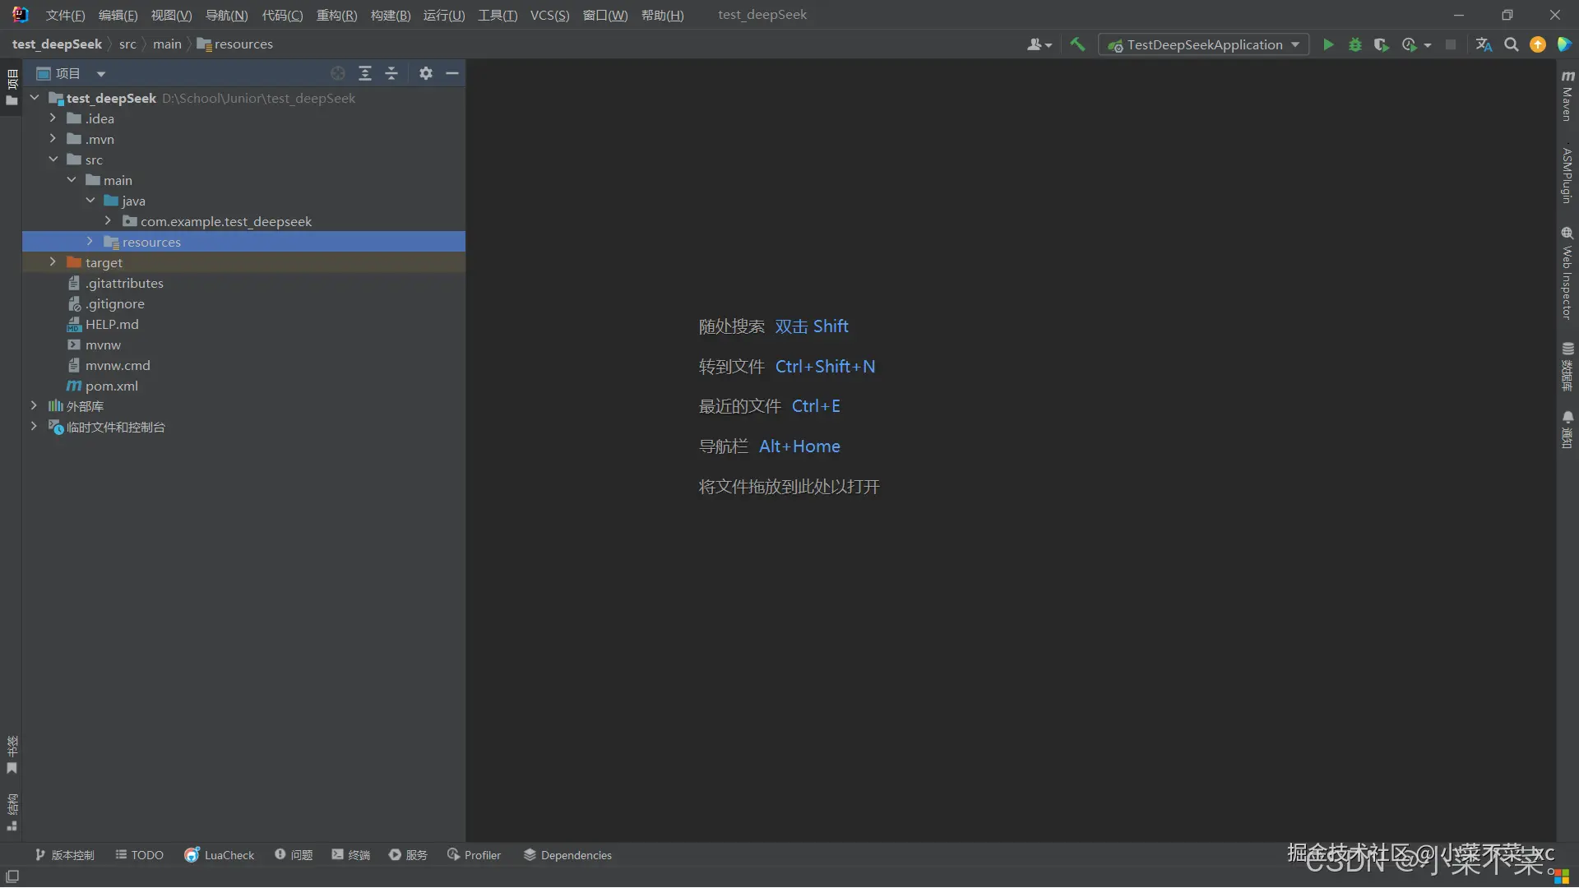Viewport: 1579px width, 888px height.
Task: Collapse the src folder
Action: [53, 160]
